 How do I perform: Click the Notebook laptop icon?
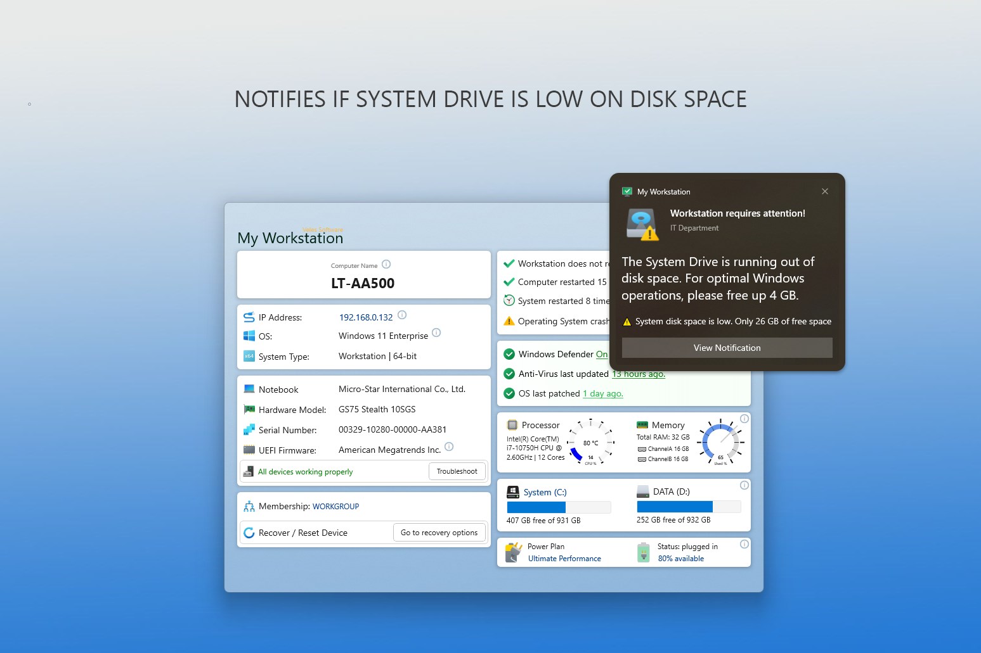coord(249,389)
